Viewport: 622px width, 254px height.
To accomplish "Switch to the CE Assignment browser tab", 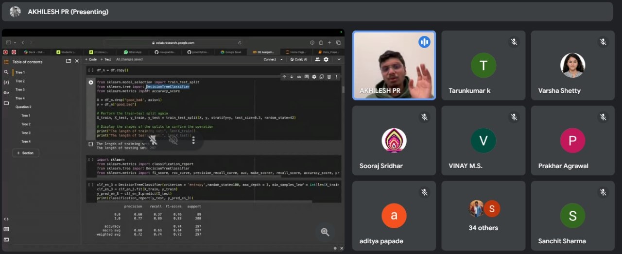I will (x=264, y=52).
